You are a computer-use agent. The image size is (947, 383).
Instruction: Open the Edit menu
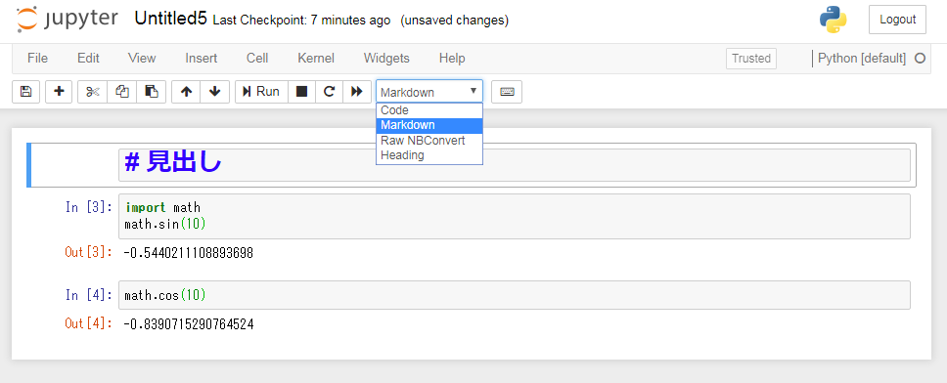[x=88, y=59]
